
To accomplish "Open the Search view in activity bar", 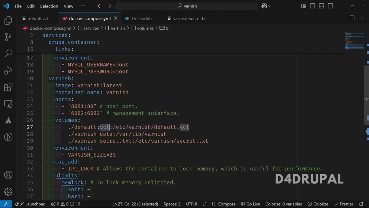I will pyautogui.click(x=8, y=53).
